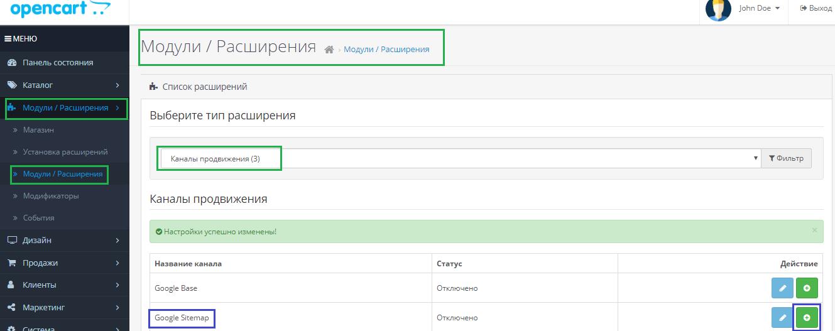
Task: Click the Продажи cart icon
Action: click(11, 263)
